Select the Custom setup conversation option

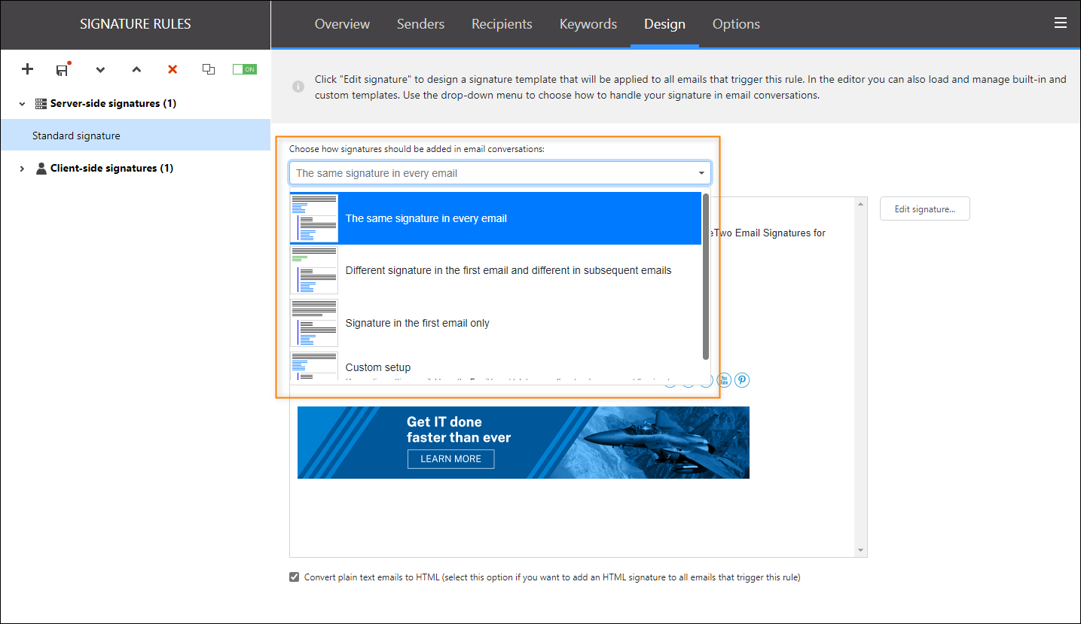click(377, 367)
